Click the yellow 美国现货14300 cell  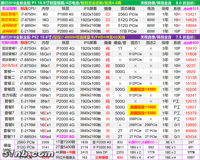pyautogui.click(x=143, y=89)
